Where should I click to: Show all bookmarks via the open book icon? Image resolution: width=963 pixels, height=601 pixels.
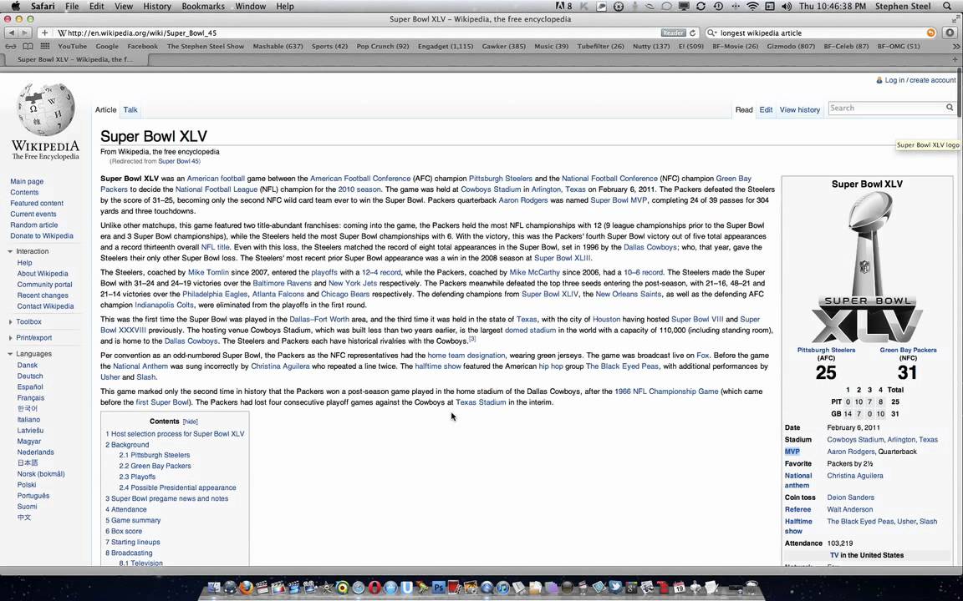click(x=28, y=46)
